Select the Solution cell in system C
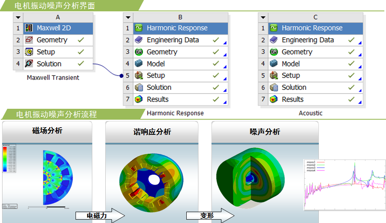The width and height of the screenshot is (386, 223). (316, 87)
